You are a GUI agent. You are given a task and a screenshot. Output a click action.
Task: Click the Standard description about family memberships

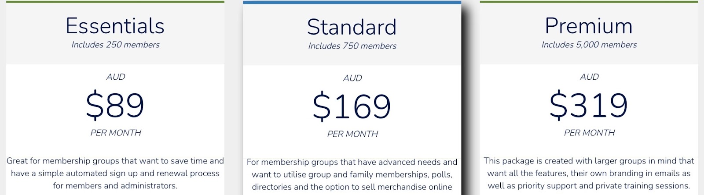click(x=352, y=174)
